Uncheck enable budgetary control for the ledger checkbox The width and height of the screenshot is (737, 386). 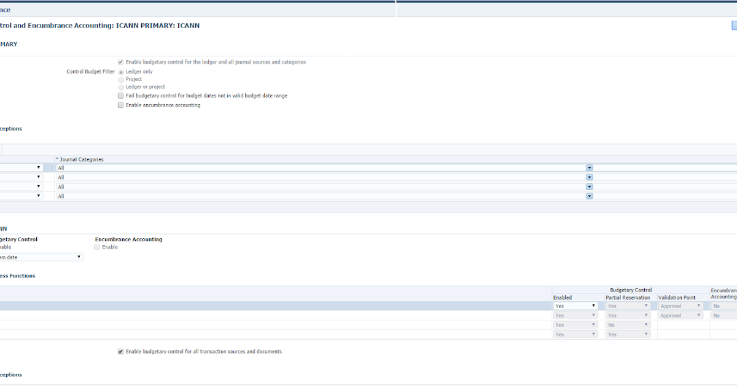point(120,61)
